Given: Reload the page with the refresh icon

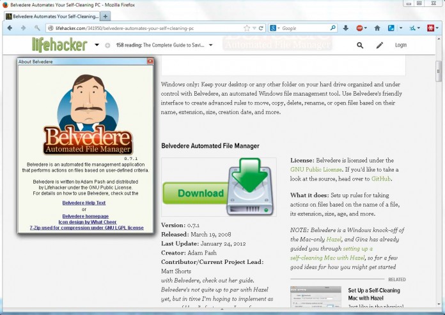Looking at the screenshot, I should click(x=262, y=28).
